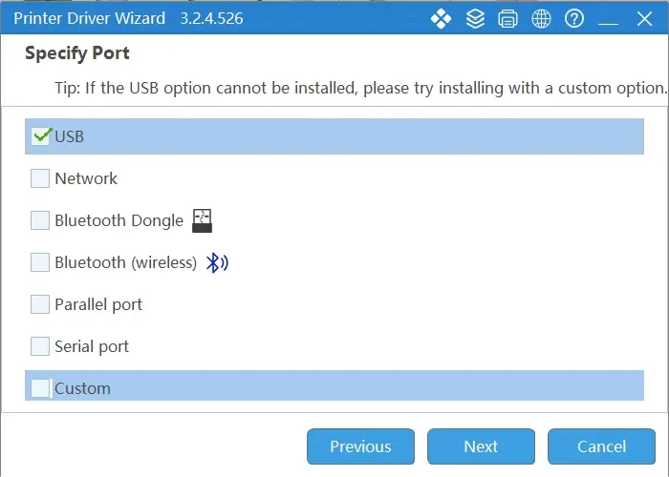Open the help question mark icon
This screenshot has width=669, height=477.
(x=574, y=19)
